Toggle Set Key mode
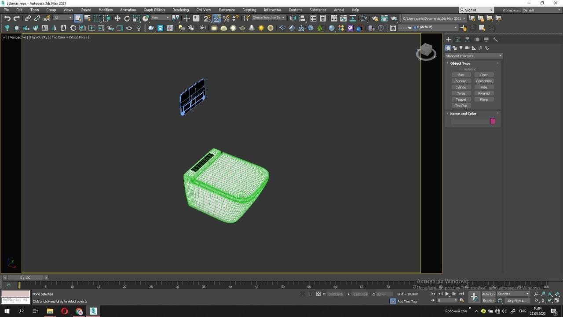563x317 pixels. [x=489, y=301]
